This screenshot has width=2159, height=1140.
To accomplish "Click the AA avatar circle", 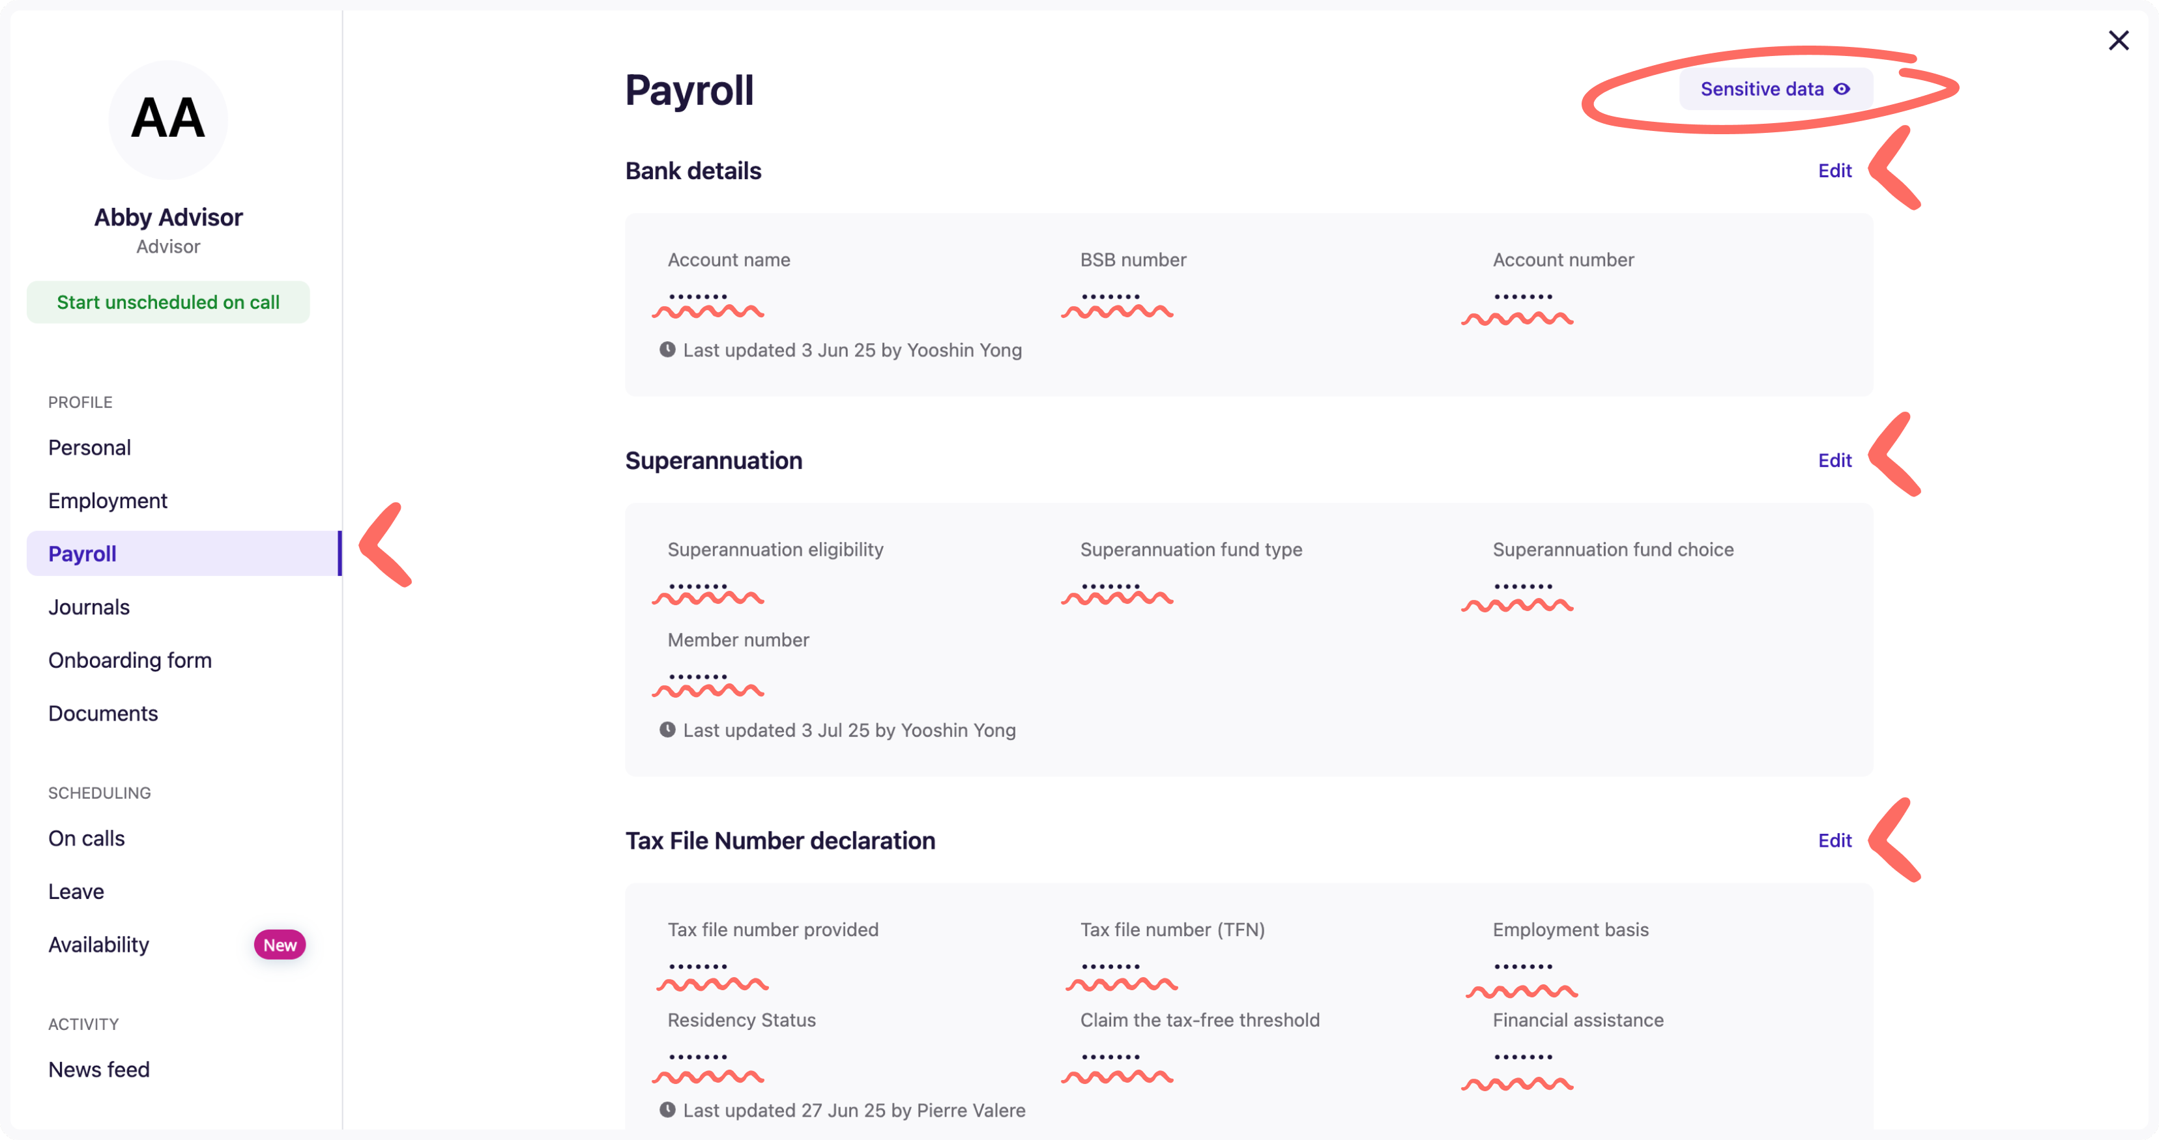I will [x=167, y=119].
